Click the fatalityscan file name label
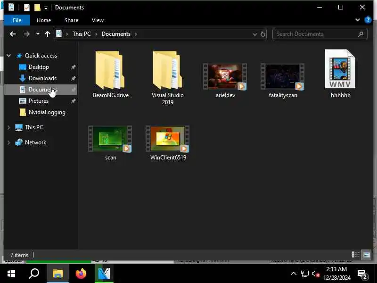 click(x=283, y=95)
